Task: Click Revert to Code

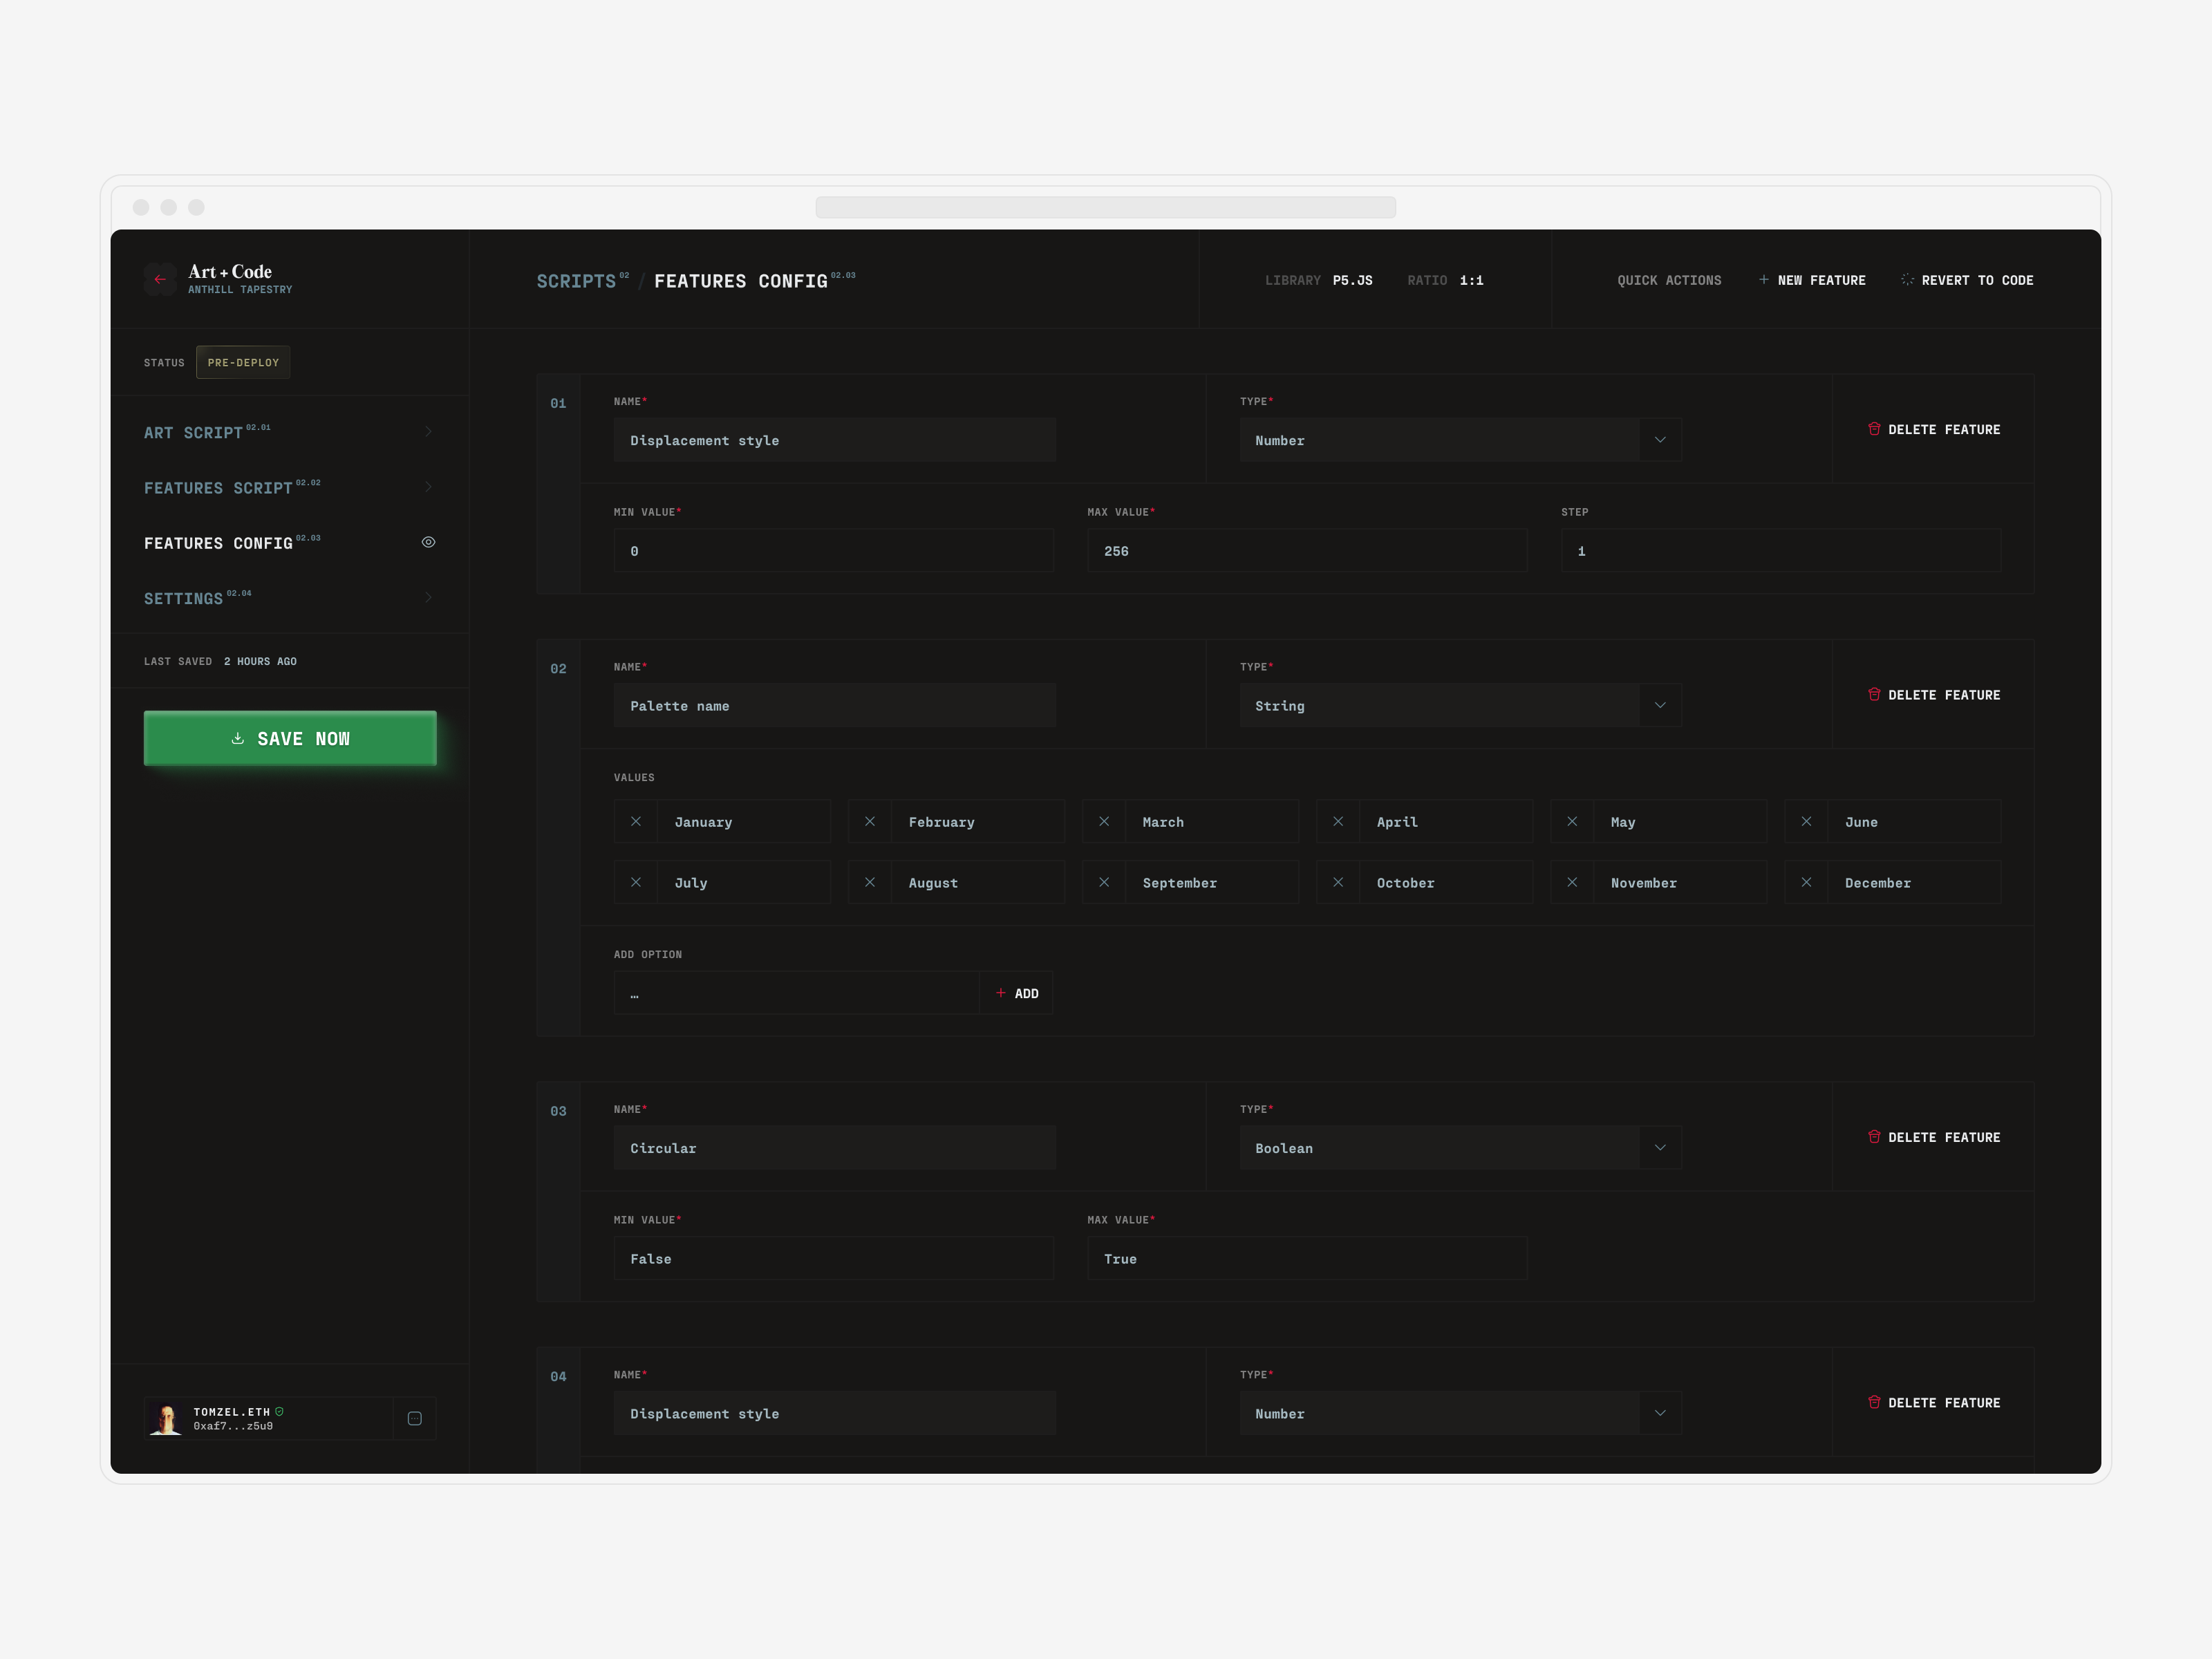Action: point(1967,280)
